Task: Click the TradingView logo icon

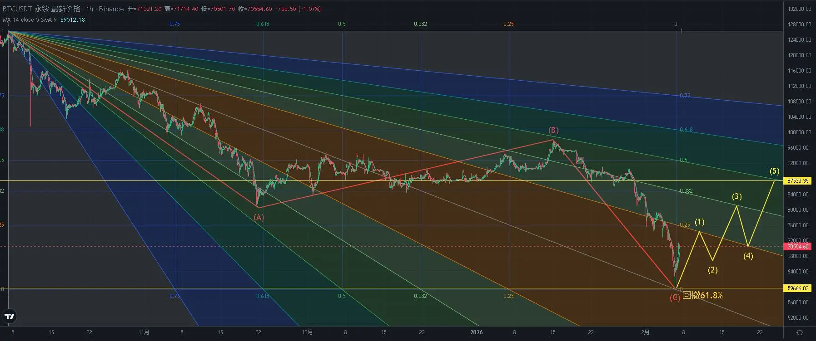Action: click(9, 316)
